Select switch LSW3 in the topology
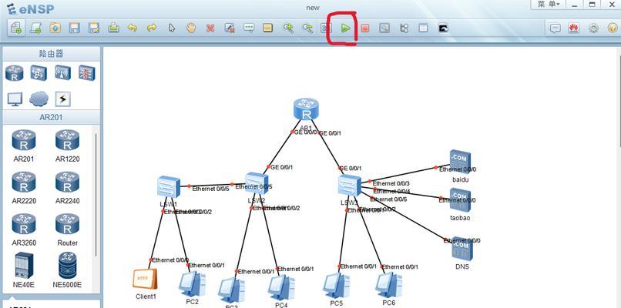 [x=350, y=186]
